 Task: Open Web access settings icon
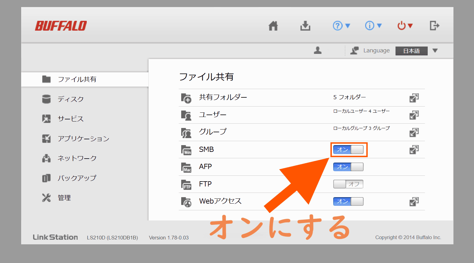coord(414,202)
